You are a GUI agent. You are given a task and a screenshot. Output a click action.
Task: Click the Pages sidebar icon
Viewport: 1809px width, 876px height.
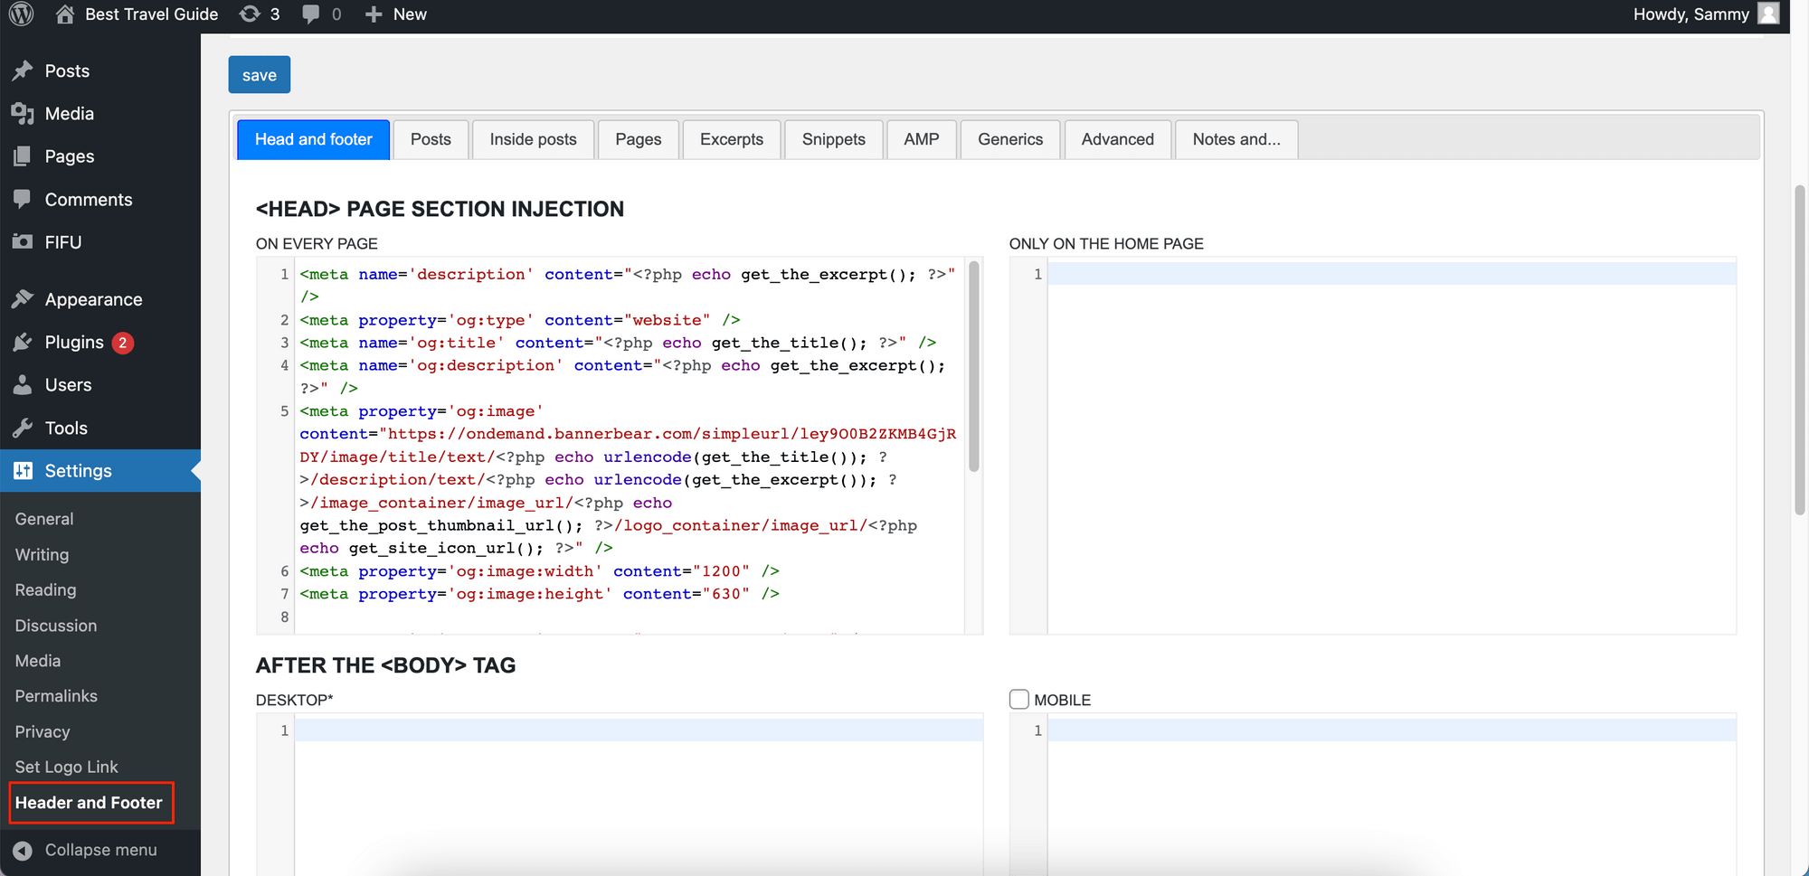[x=24, y=155]
